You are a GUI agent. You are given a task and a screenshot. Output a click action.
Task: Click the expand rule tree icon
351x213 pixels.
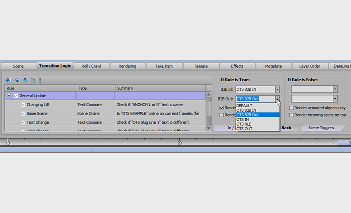tap(33, 80)
